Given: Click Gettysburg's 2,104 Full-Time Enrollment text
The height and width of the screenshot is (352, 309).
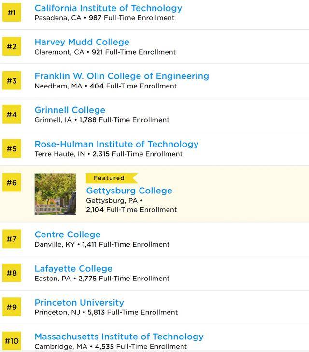Looking at the screenshot, I should coord(131,210).
